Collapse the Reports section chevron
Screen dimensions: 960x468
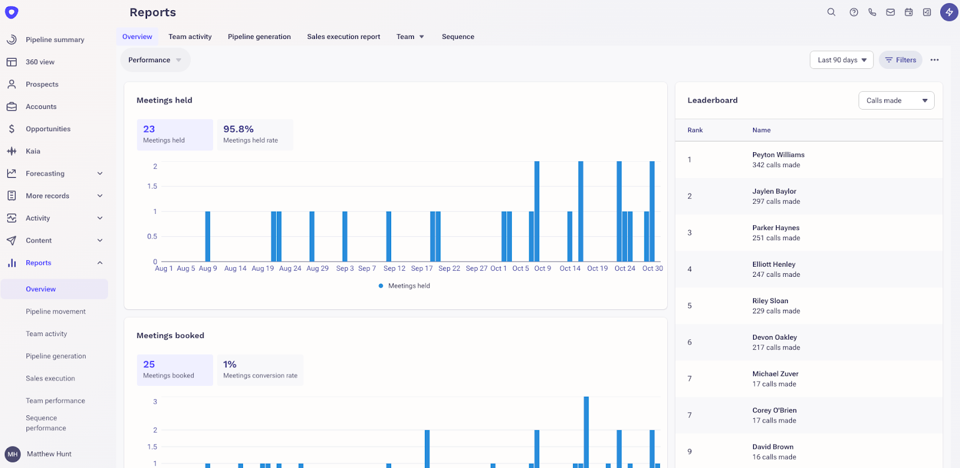(x=100, y=262)
